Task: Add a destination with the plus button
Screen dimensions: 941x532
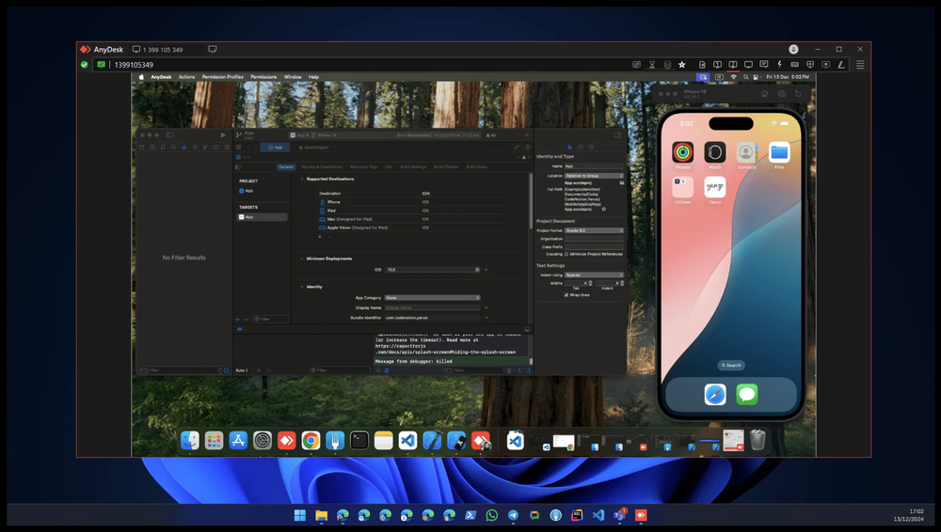Action: click(319, 237)
